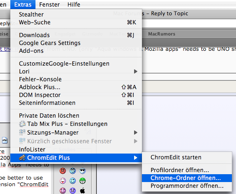
Task: Select Stealther menu entry
Action: [x=76, y=14]
